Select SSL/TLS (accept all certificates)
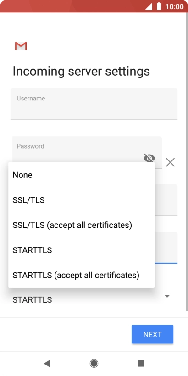The image size is (188, 376). (x=81, y=225)
